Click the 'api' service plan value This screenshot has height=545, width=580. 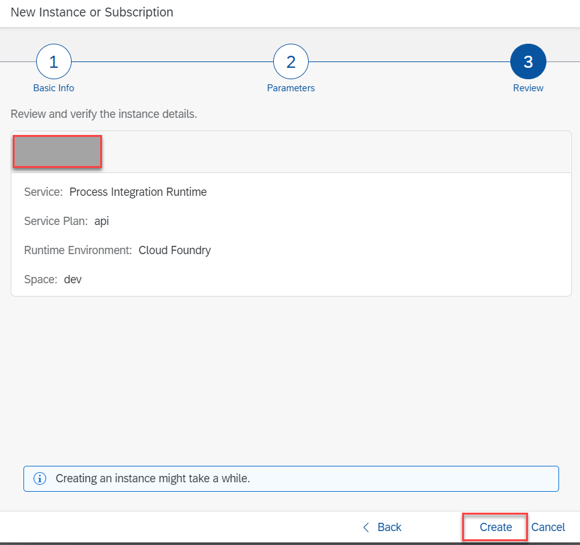click(102, 221)
